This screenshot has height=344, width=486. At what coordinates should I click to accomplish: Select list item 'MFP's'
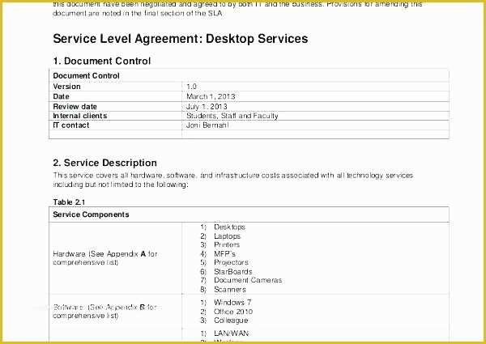224,254
